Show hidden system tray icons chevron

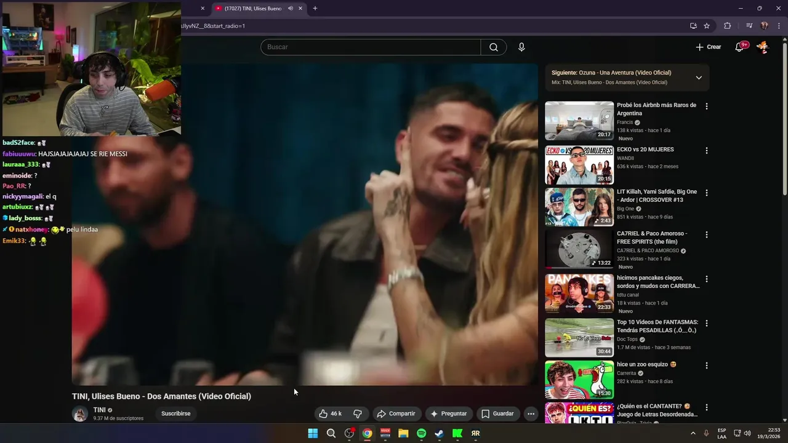[693, 433]
